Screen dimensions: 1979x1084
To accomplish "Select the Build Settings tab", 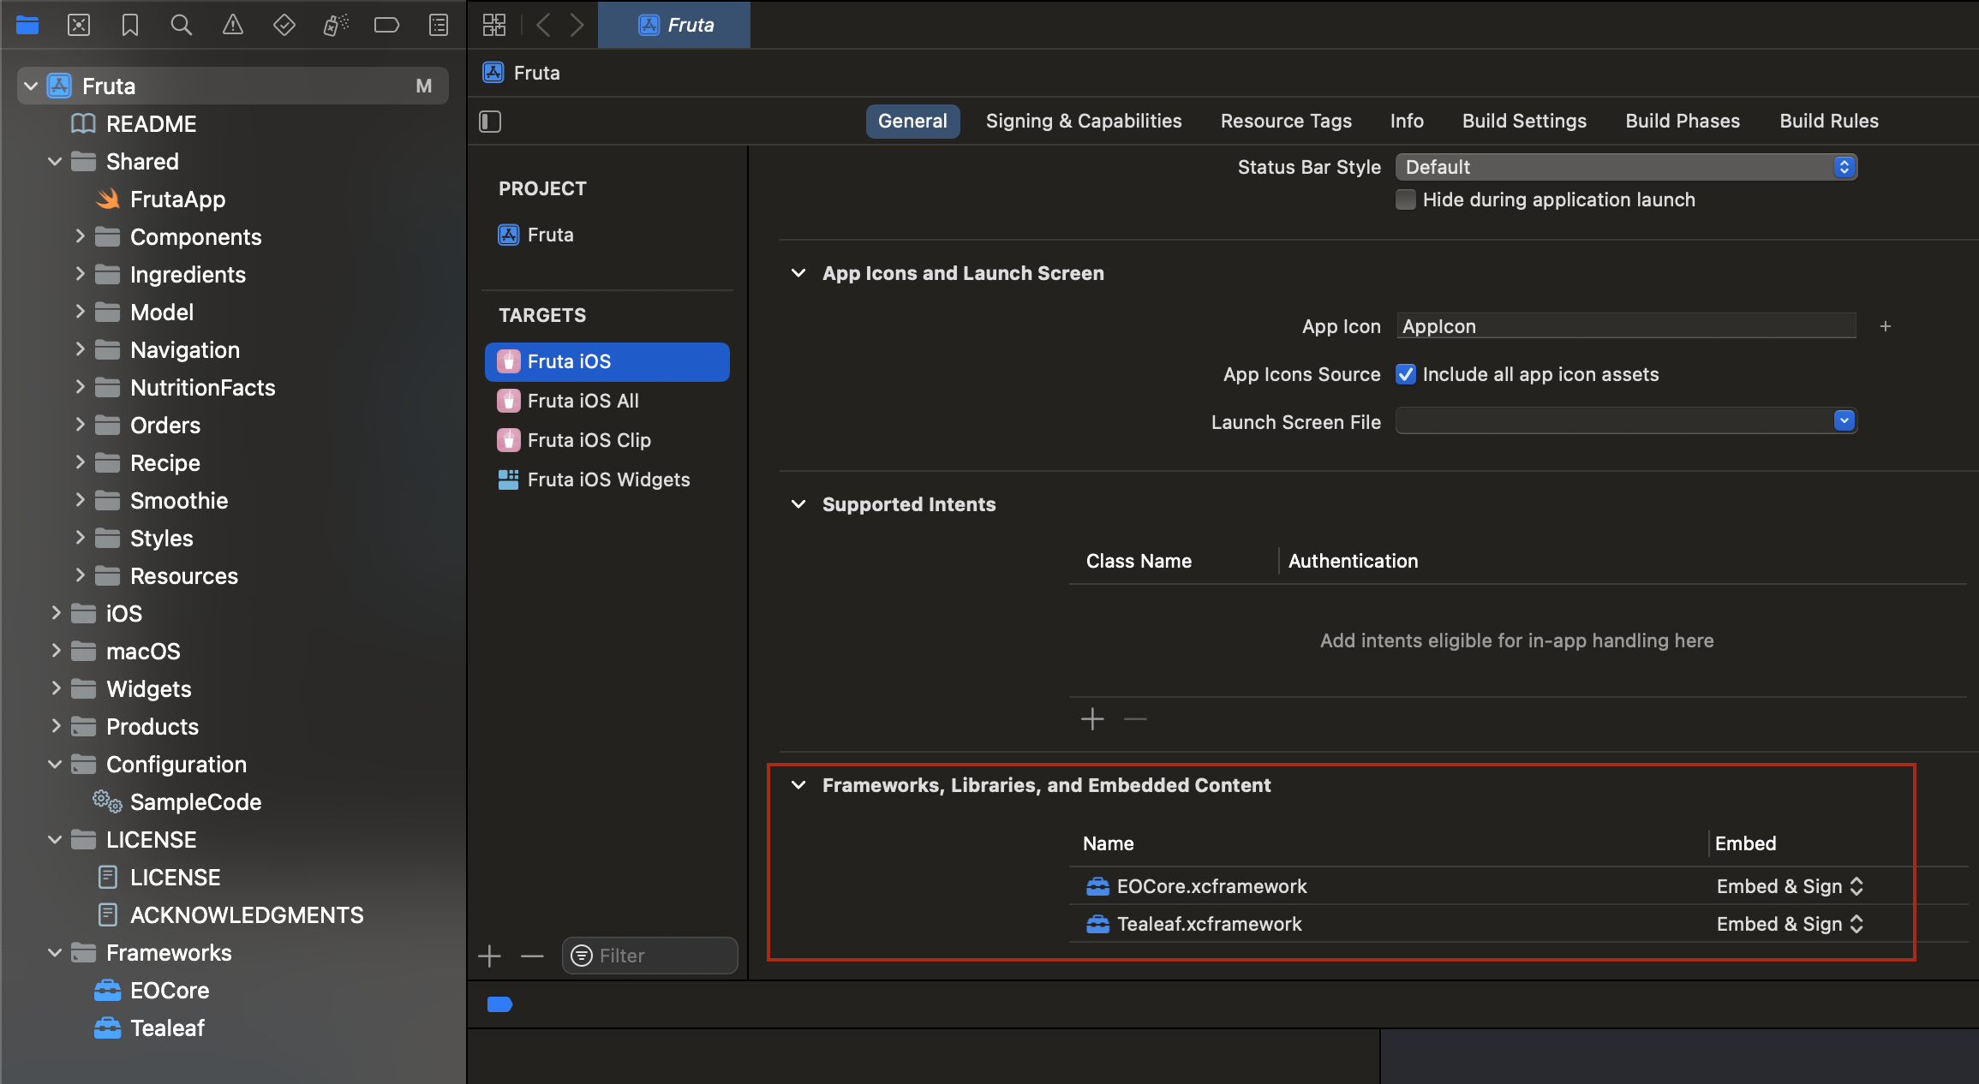I will point(1523,119).
